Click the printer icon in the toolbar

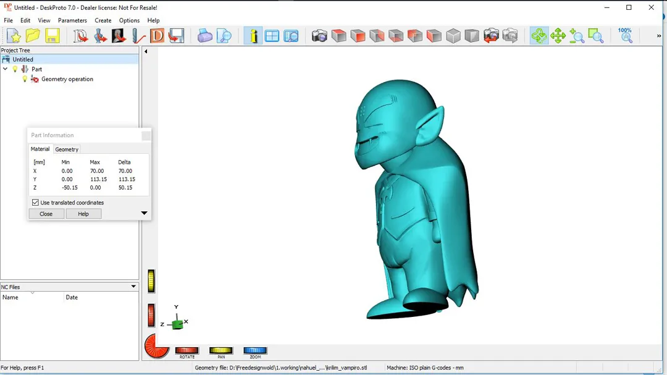pyautogui.click(x=205, y=36)
